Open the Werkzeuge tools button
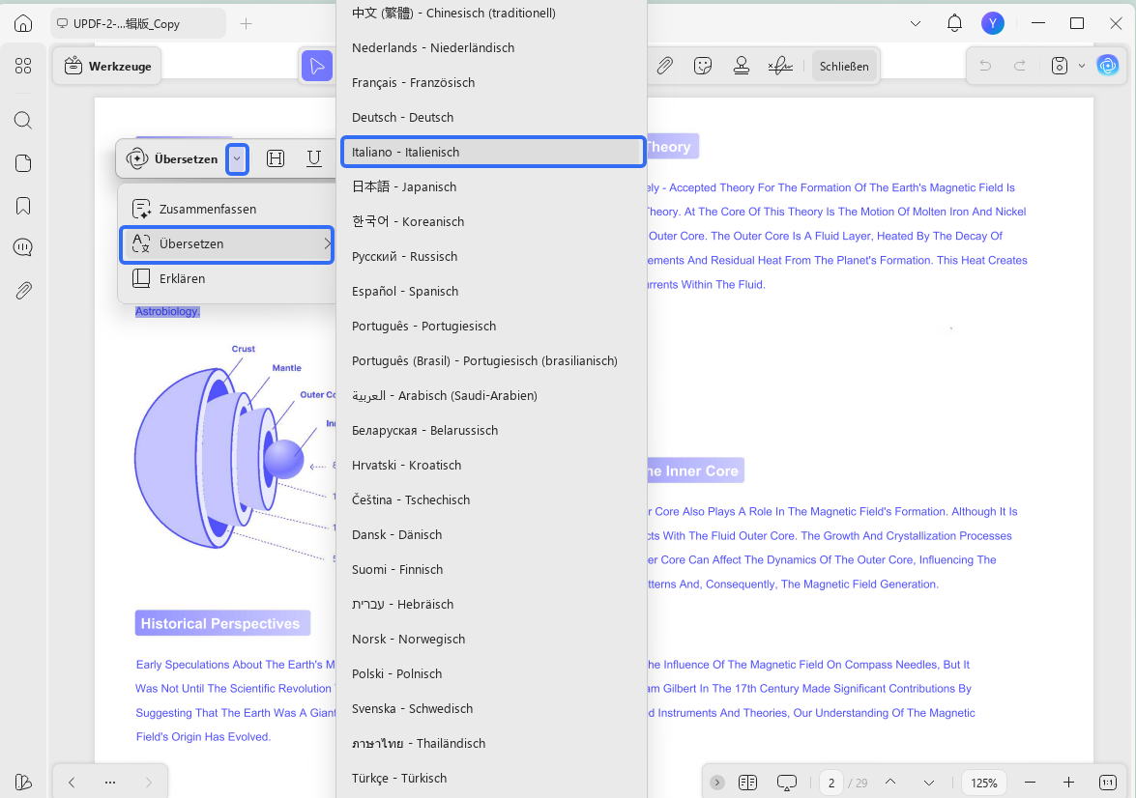1136x798 pixels. tap(107, 66)
